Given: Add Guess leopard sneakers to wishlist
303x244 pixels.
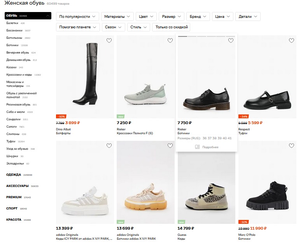Looking at the screenshot, I should click(231, 146).
